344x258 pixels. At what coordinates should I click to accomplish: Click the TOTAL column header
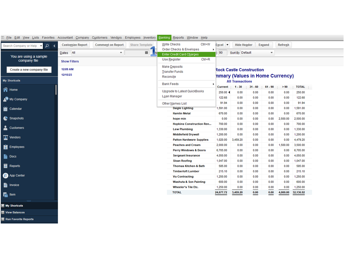click(x=300, y=87)
